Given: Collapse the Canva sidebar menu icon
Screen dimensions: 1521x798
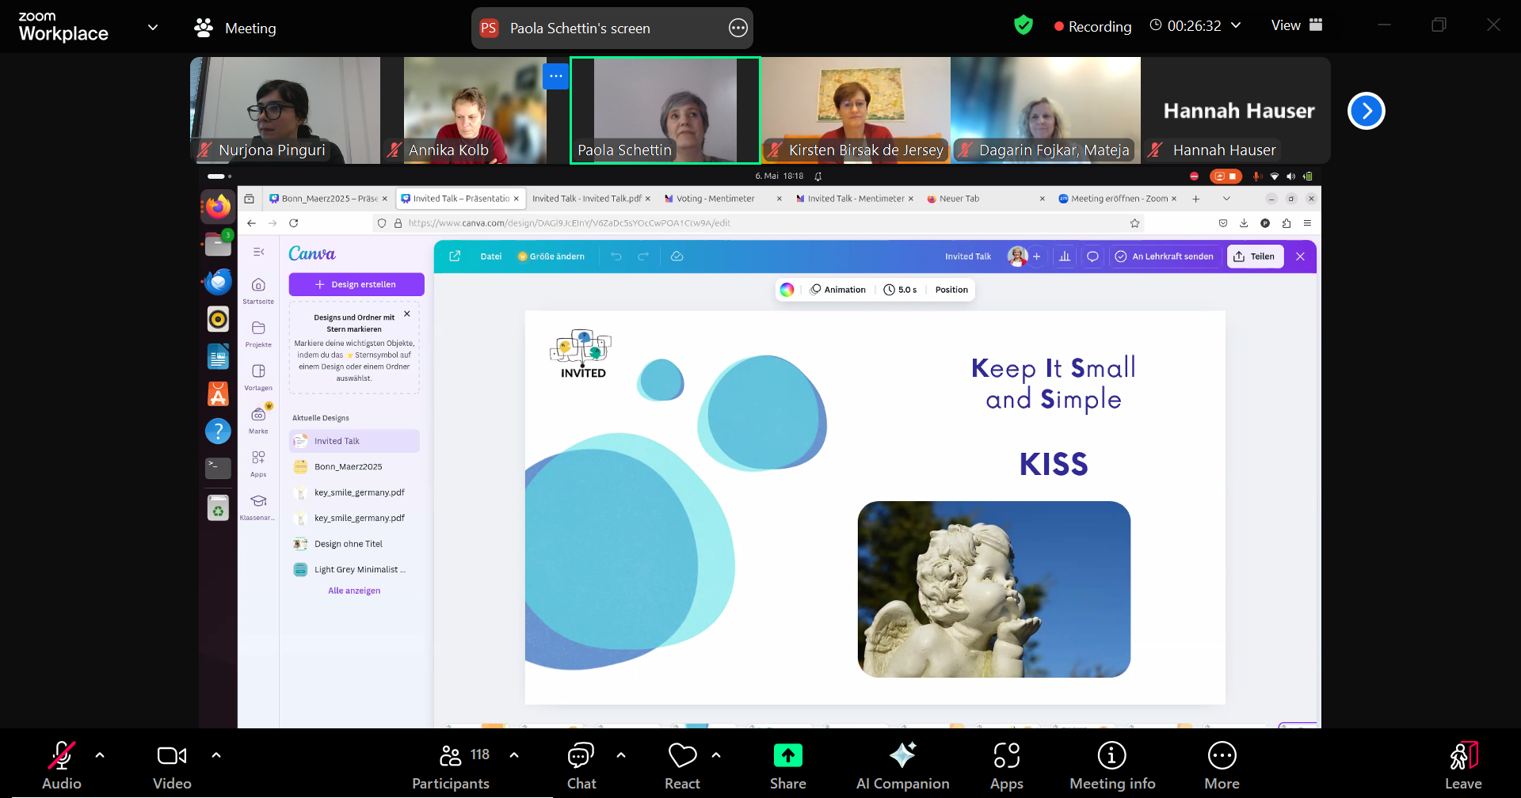Looking at the screenshot, I should 258,252.
